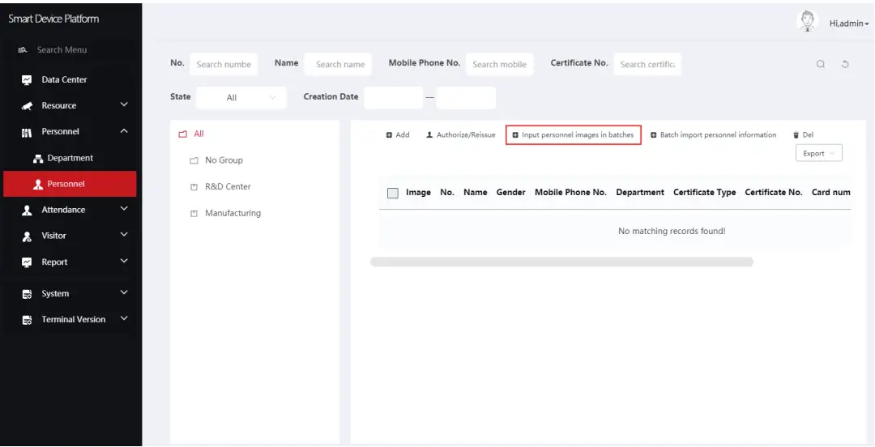
Task: Focus the Search name input field
Action: coord(338,64)
